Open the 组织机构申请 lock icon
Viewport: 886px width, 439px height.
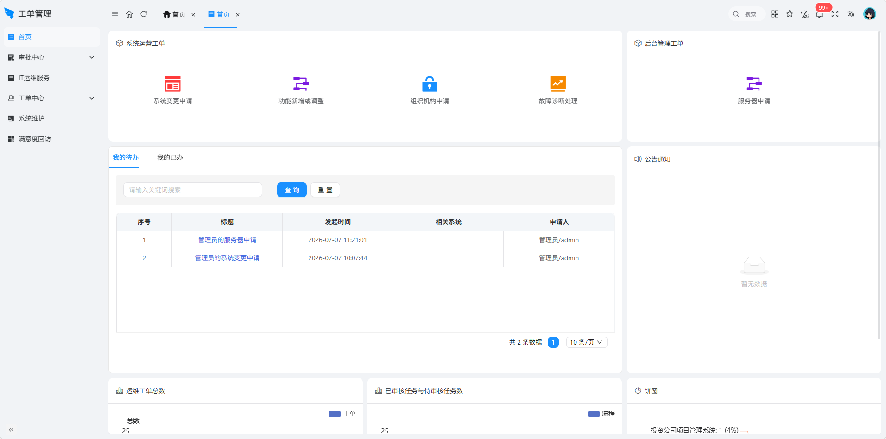(x=430, y=84)
